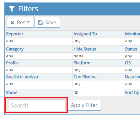Viewport: 140px width, 117px height.
Task: Focus the Search input field
Action: click(x=37, y=105)
